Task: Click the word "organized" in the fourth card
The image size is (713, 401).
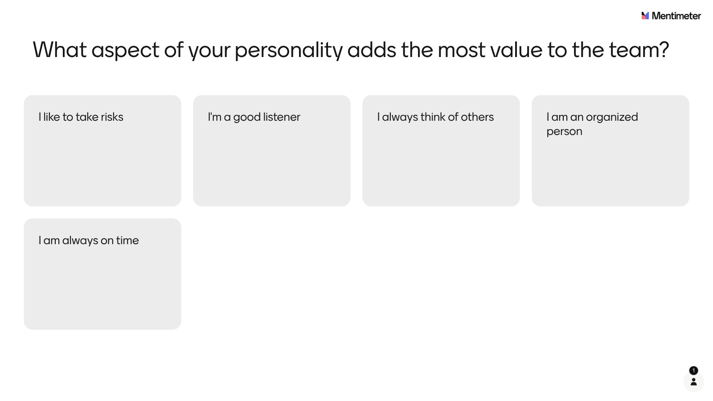Action: coord(612,117)
